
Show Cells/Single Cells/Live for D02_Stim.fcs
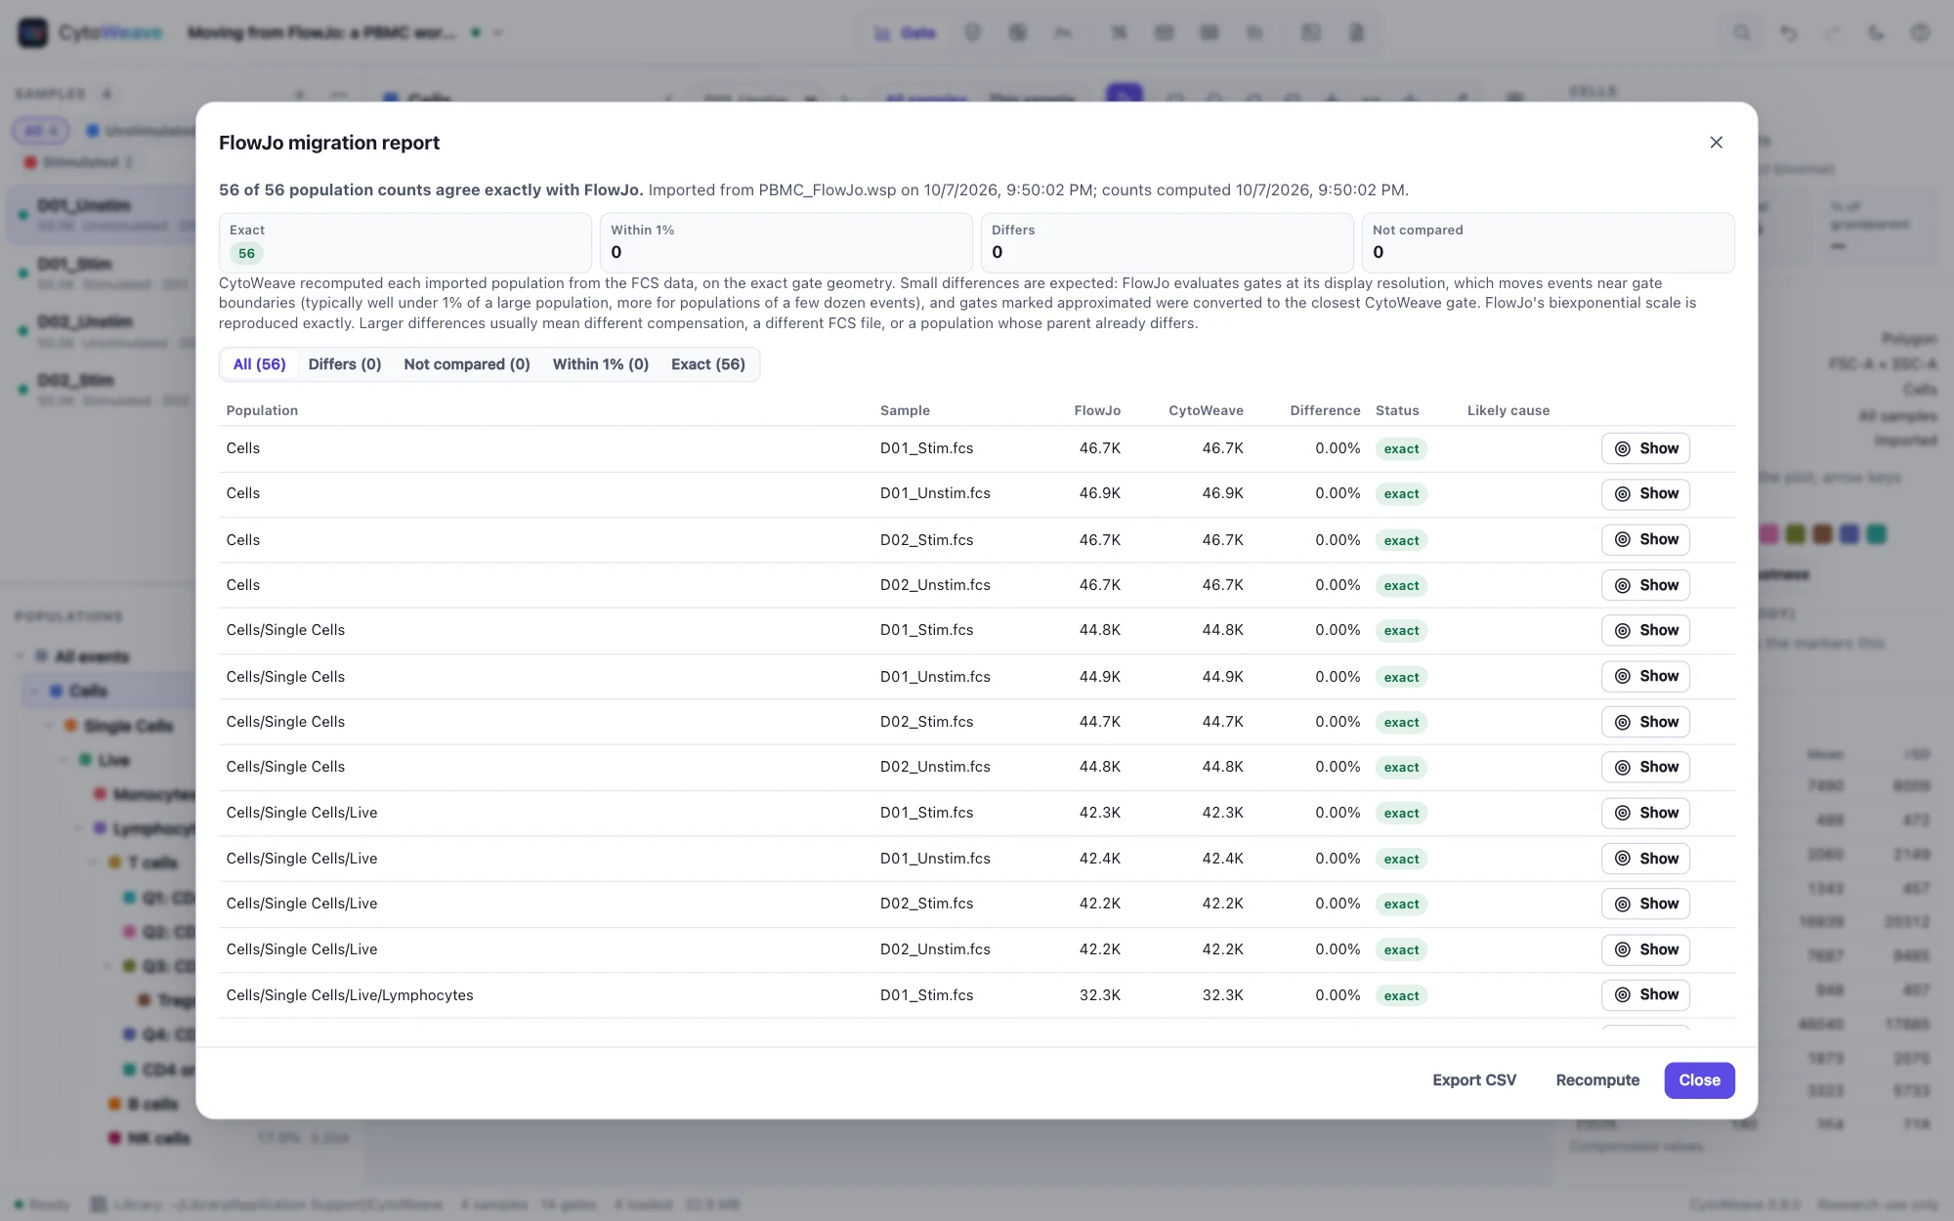point(1645,904)
